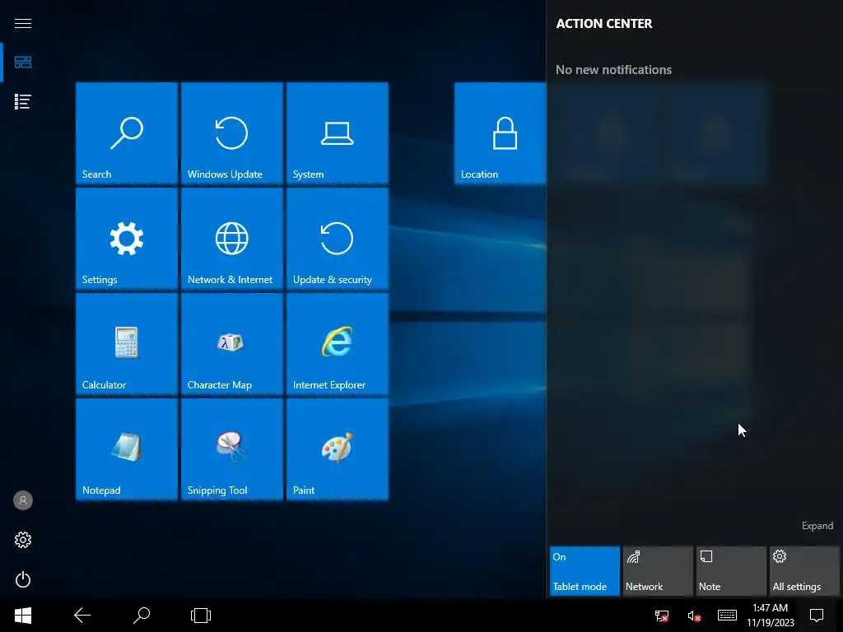The width and height of the screenshot is (843, 632).
Task: Open taskbar Search magnifier
Action: click(x=142, y=616)
